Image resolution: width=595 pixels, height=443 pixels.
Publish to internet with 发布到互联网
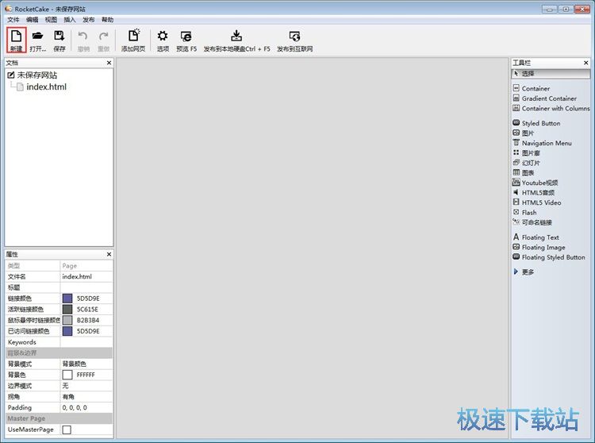(x=294, y=40)
